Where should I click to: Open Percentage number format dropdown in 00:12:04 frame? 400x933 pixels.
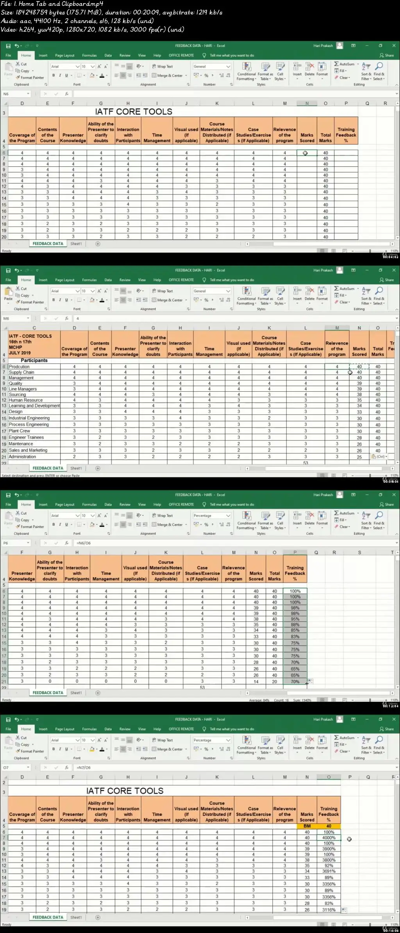[228, 516]
